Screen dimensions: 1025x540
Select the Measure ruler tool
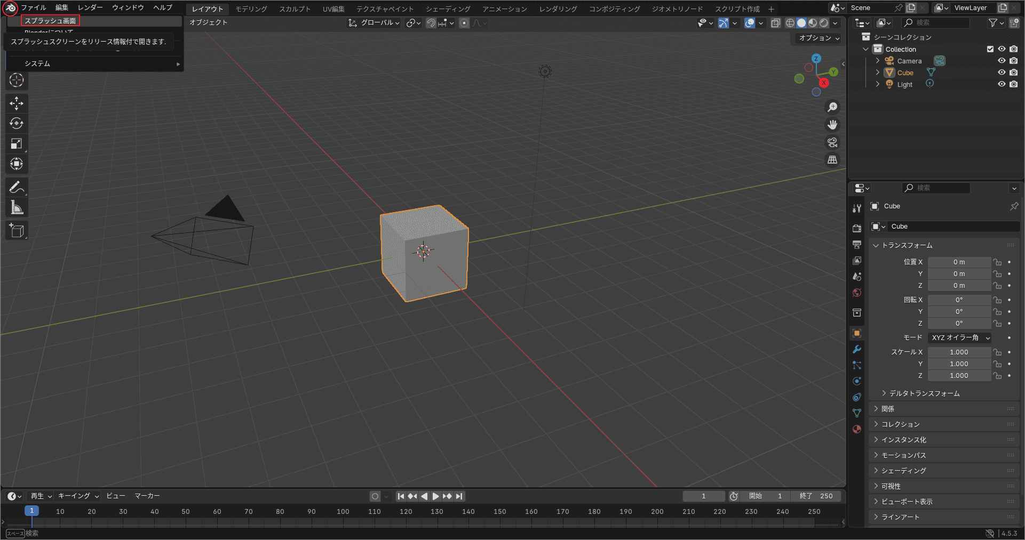[17, 208]
